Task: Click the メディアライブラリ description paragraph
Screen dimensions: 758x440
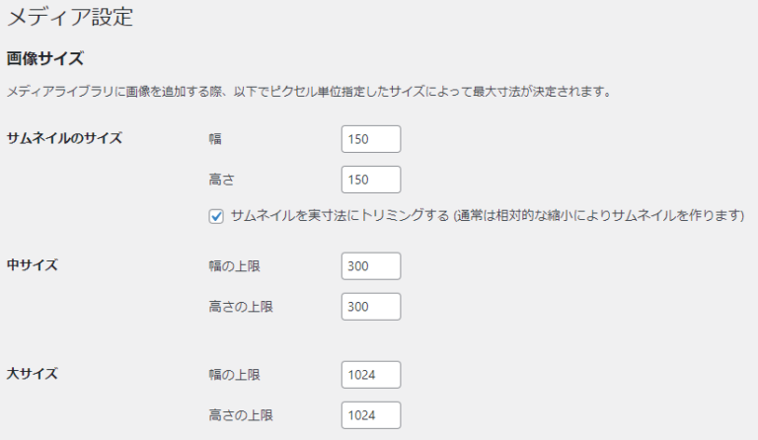Action: tap(308, 92)
